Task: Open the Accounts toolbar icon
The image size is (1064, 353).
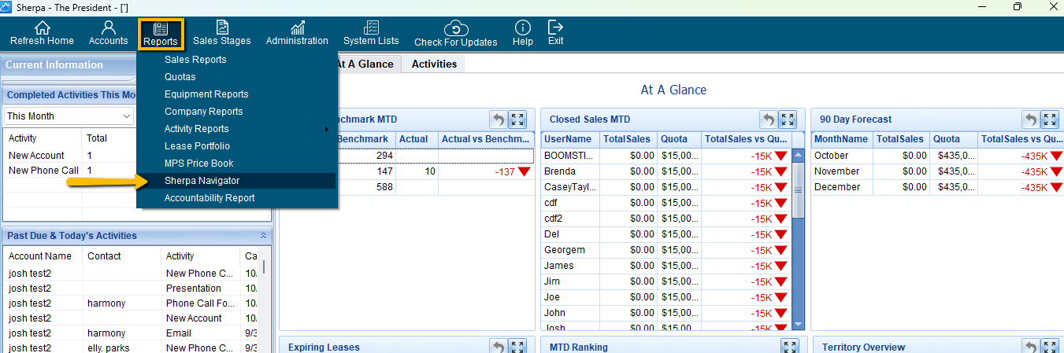Action: [x=109, y=28]
